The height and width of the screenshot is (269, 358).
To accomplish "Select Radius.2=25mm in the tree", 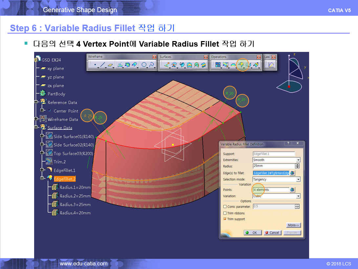I will pyautogui.click(x=75, y=196).
